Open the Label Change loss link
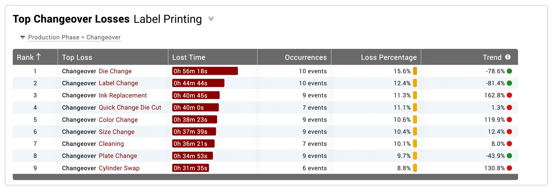The image size is (551, 189). [x=119, y=83]
